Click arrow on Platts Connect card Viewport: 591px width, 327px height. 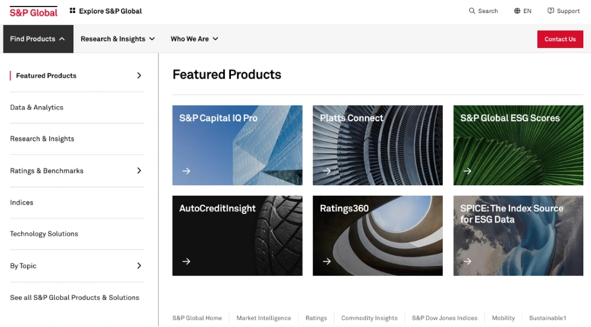point(327,171)
